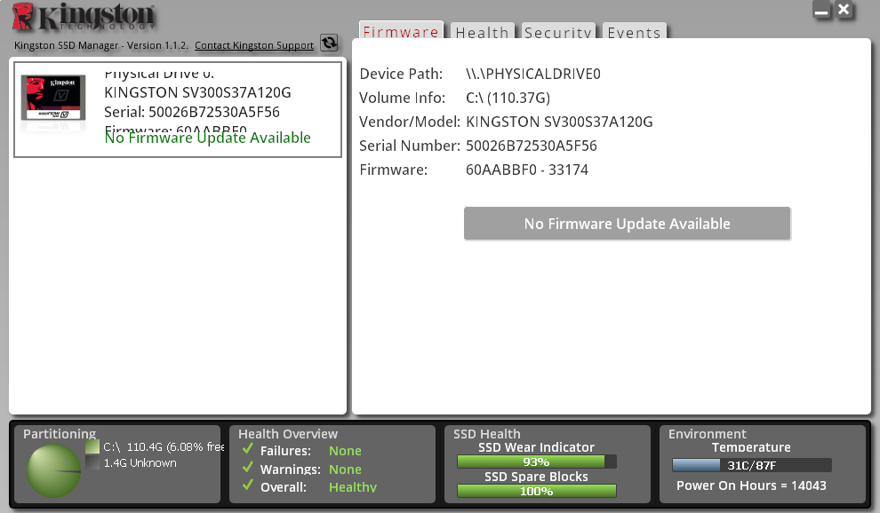Open the Firmware tab

[x=401, y=31]
